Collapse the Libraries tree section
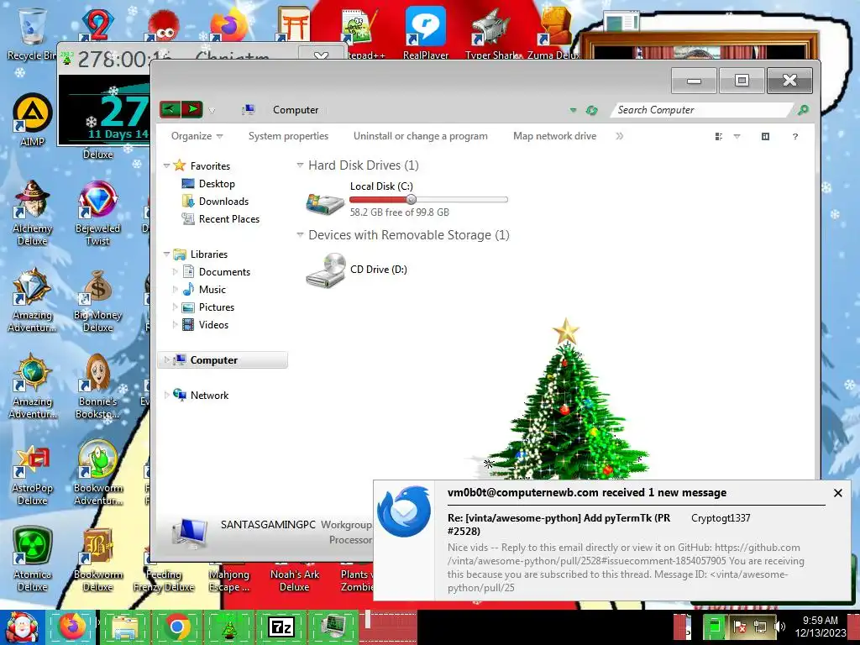Image resolution: width=860 pixels, height=645 pixels. coord(166,254)
